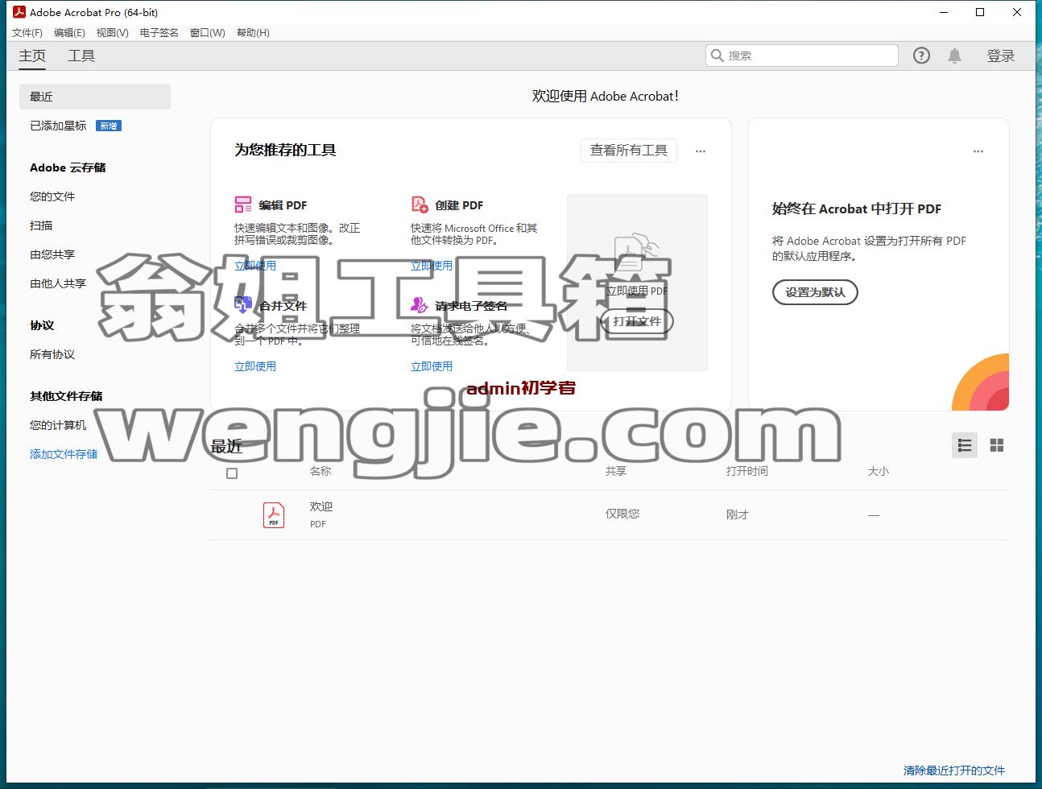This screenshot has width=1042, height=789.
Task: Click the help question mark icon
Action: pyautogui.click(x=921, y=56)
